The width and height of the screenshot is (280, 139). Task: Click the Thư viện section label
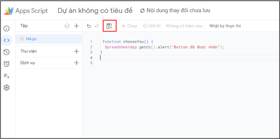coord(29,51)
